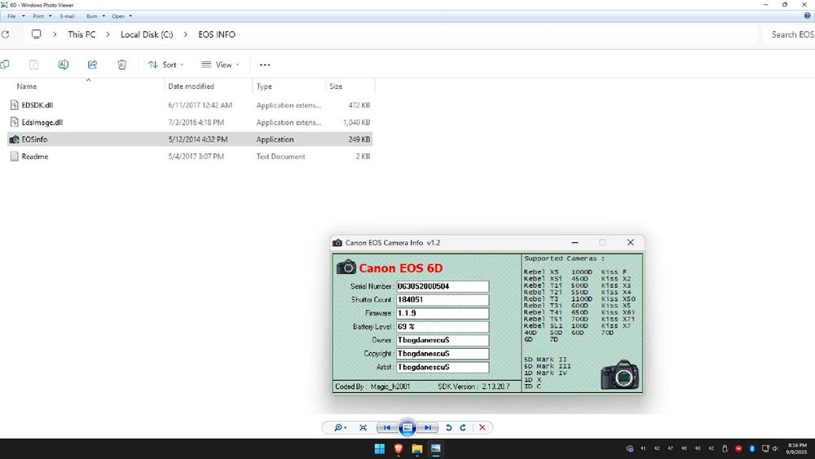Select the EdsImage.dll file
The image size is (815, 459).
pos(190,122)
